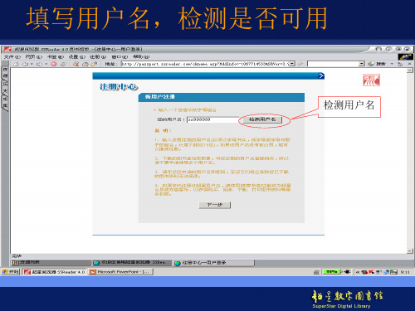Open the 文件 menu
This screenshot has height=311, width=415.
point(12,56)
